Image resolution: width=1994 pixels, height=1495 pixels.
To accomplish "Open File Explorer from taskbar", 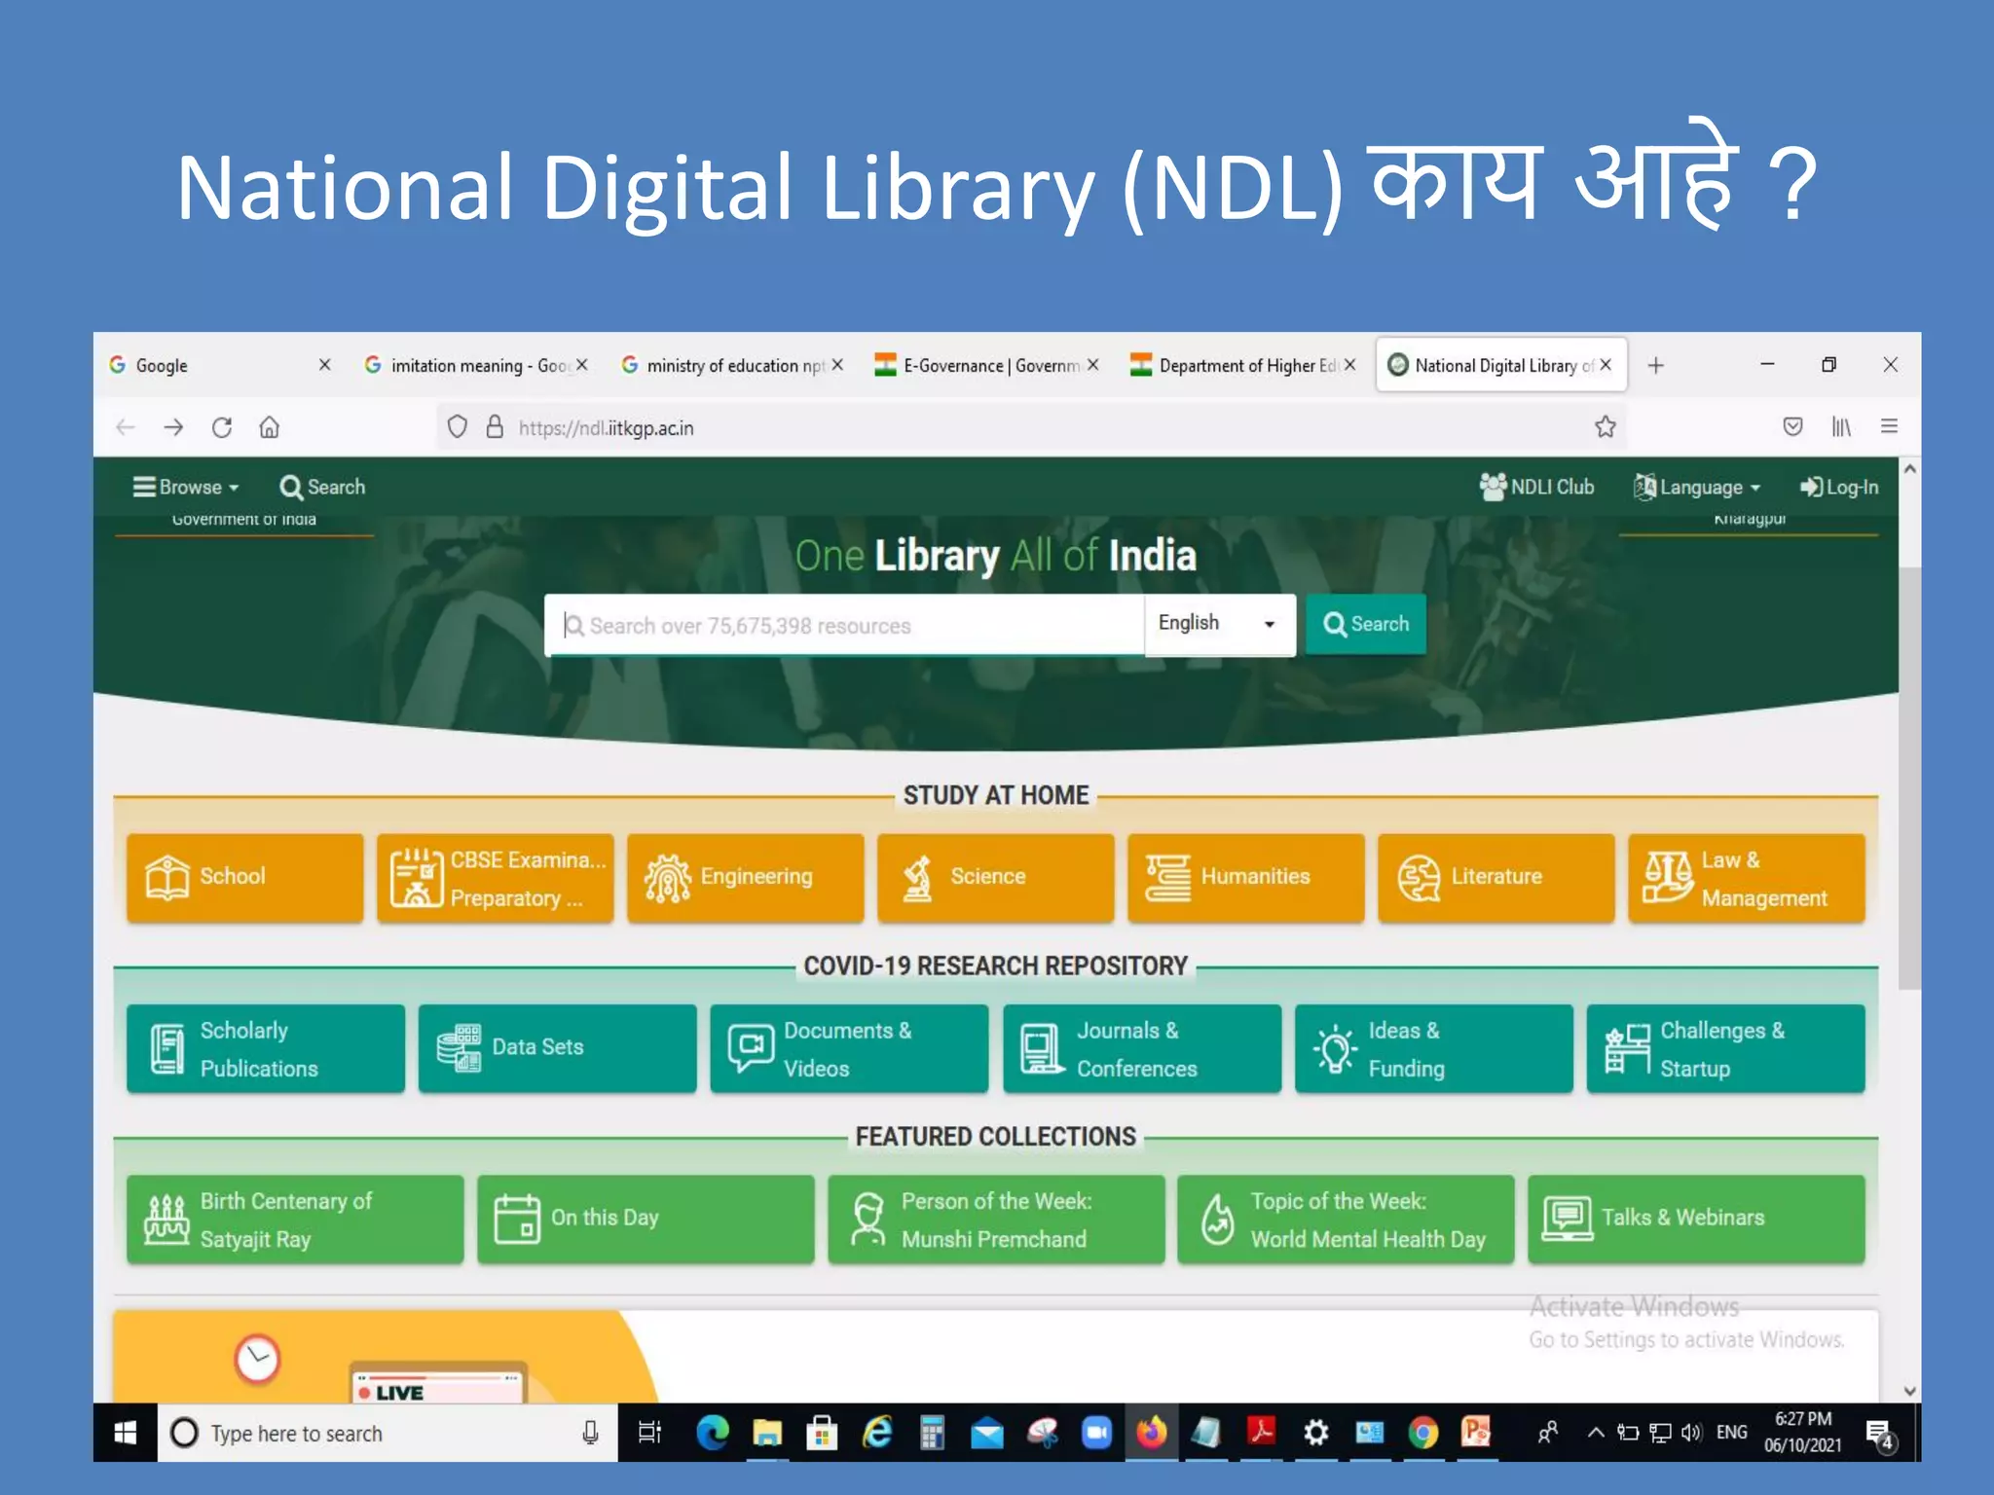I will click(767, 1433).
